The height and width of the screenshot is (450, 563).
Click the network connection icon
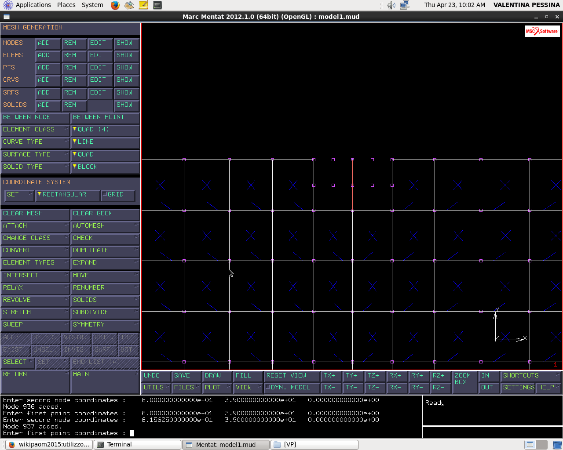(x=405, y=5)
